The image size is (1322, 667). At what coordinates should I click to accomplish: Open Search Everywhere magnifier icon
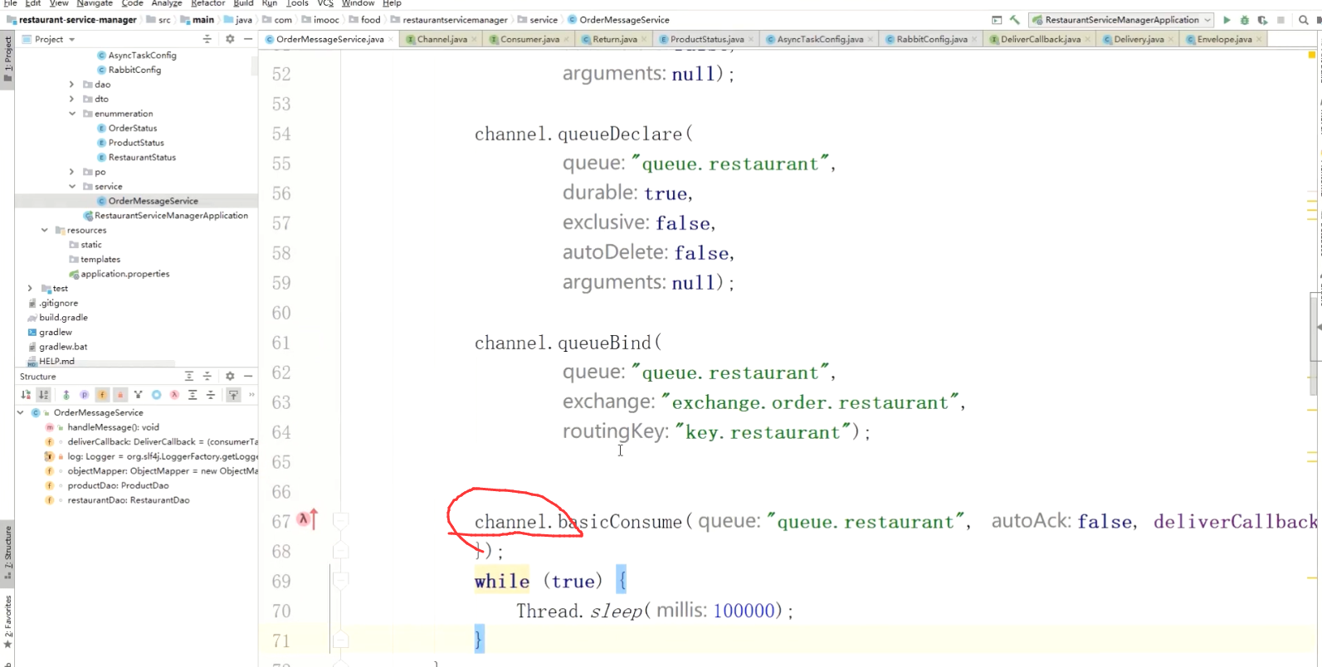pyautogui.click(x=1303, y=20)
